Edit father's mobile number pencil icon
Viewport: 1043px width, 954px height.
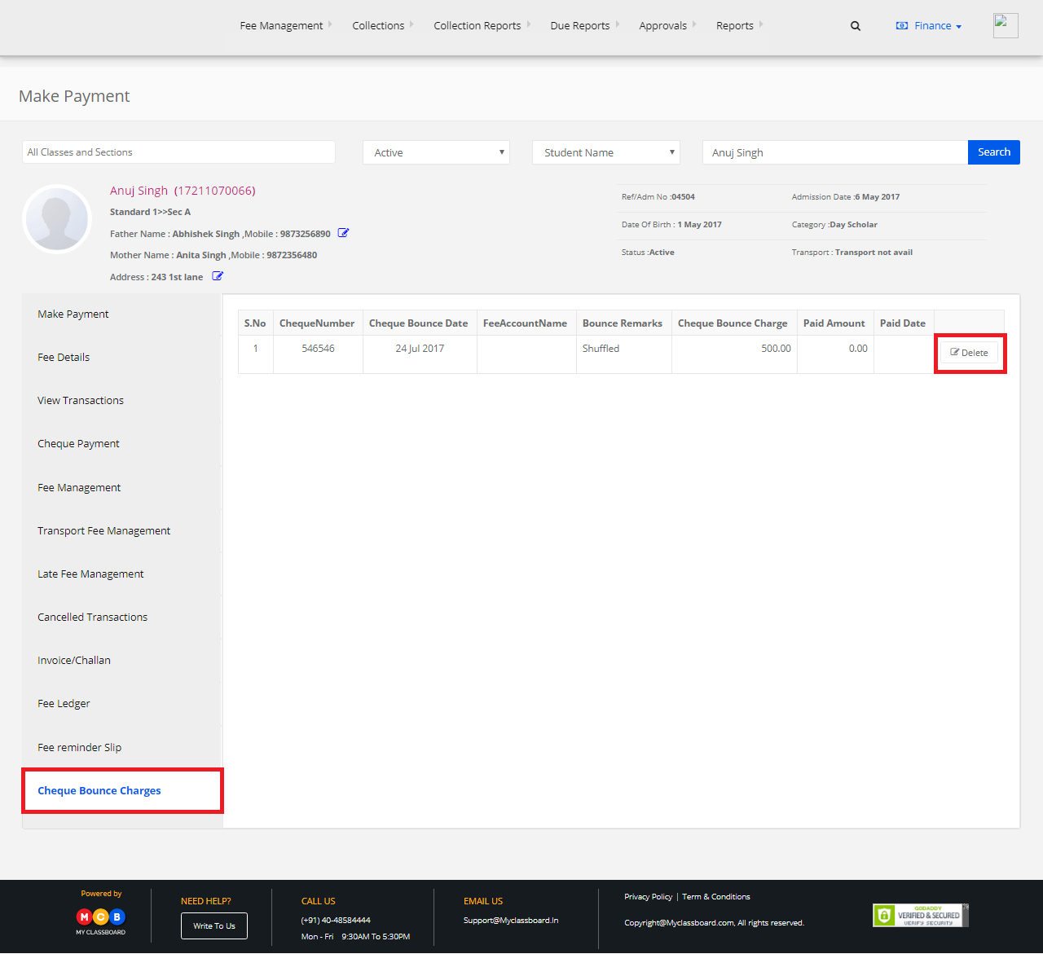pos(343,233)
